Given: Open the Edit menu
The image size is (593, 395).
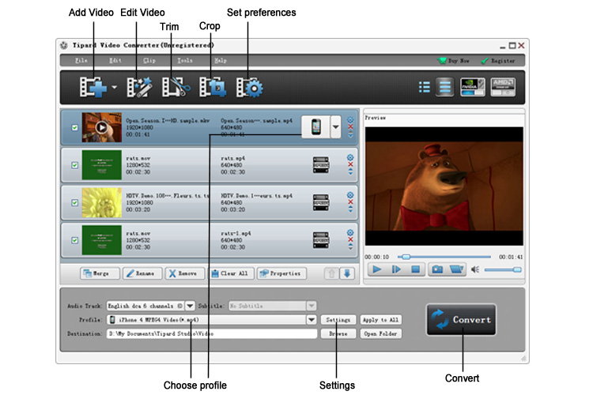Looking at the screenshot, I should (x=115, y=61).
